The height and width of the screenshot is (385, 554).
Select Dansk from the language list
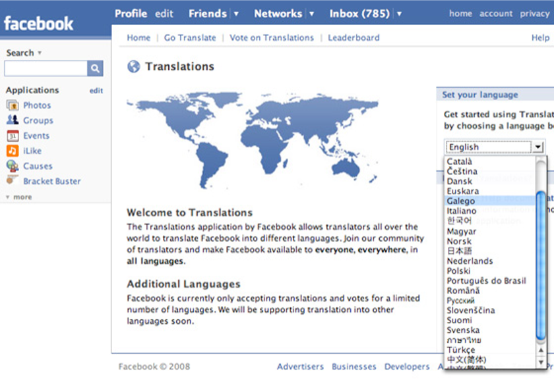click(x=490, y=181)
